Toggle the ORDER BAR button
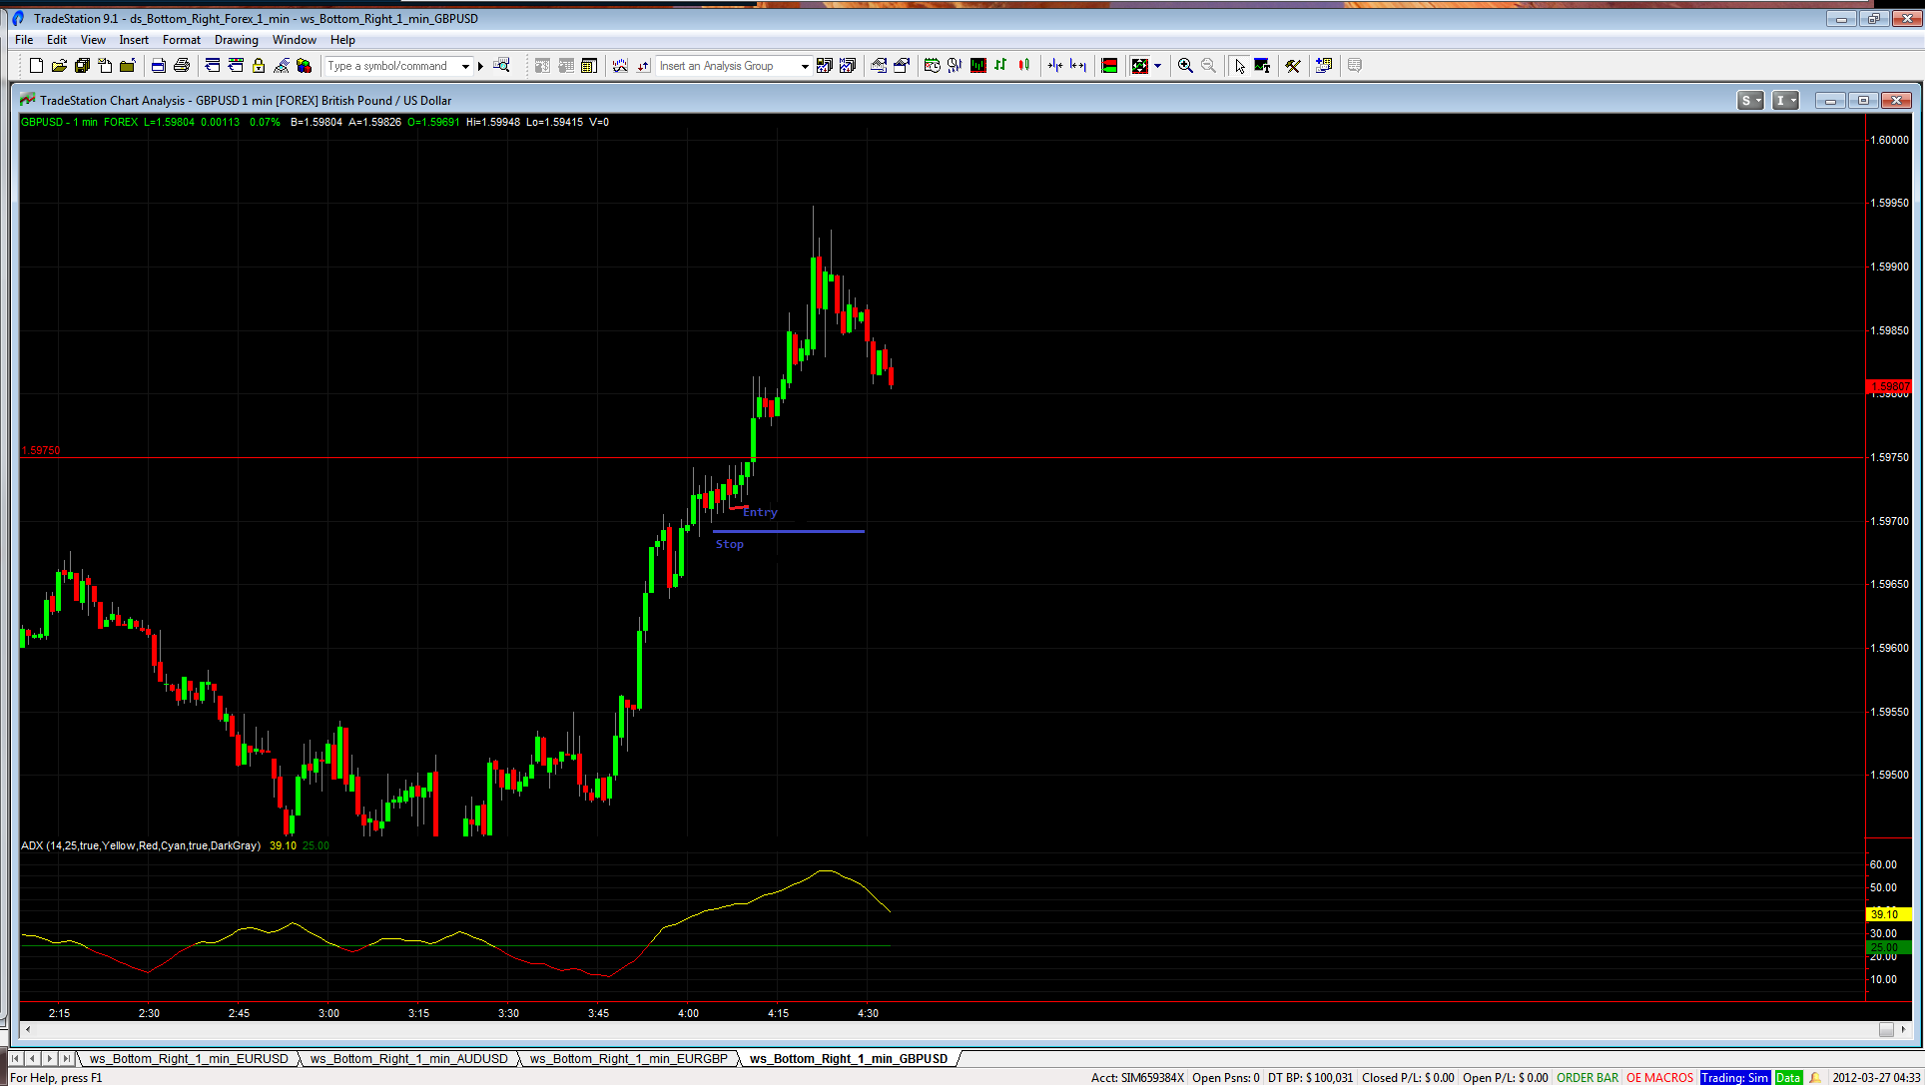The width and height of the screenshot is (1925, 1086). click(1588, 1078)
